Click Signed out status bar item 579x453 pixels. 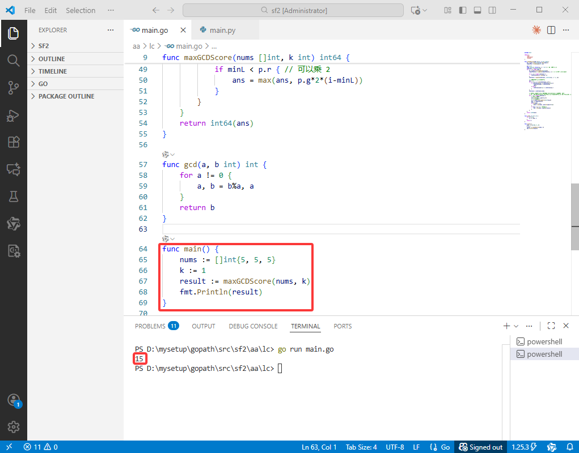480,447
